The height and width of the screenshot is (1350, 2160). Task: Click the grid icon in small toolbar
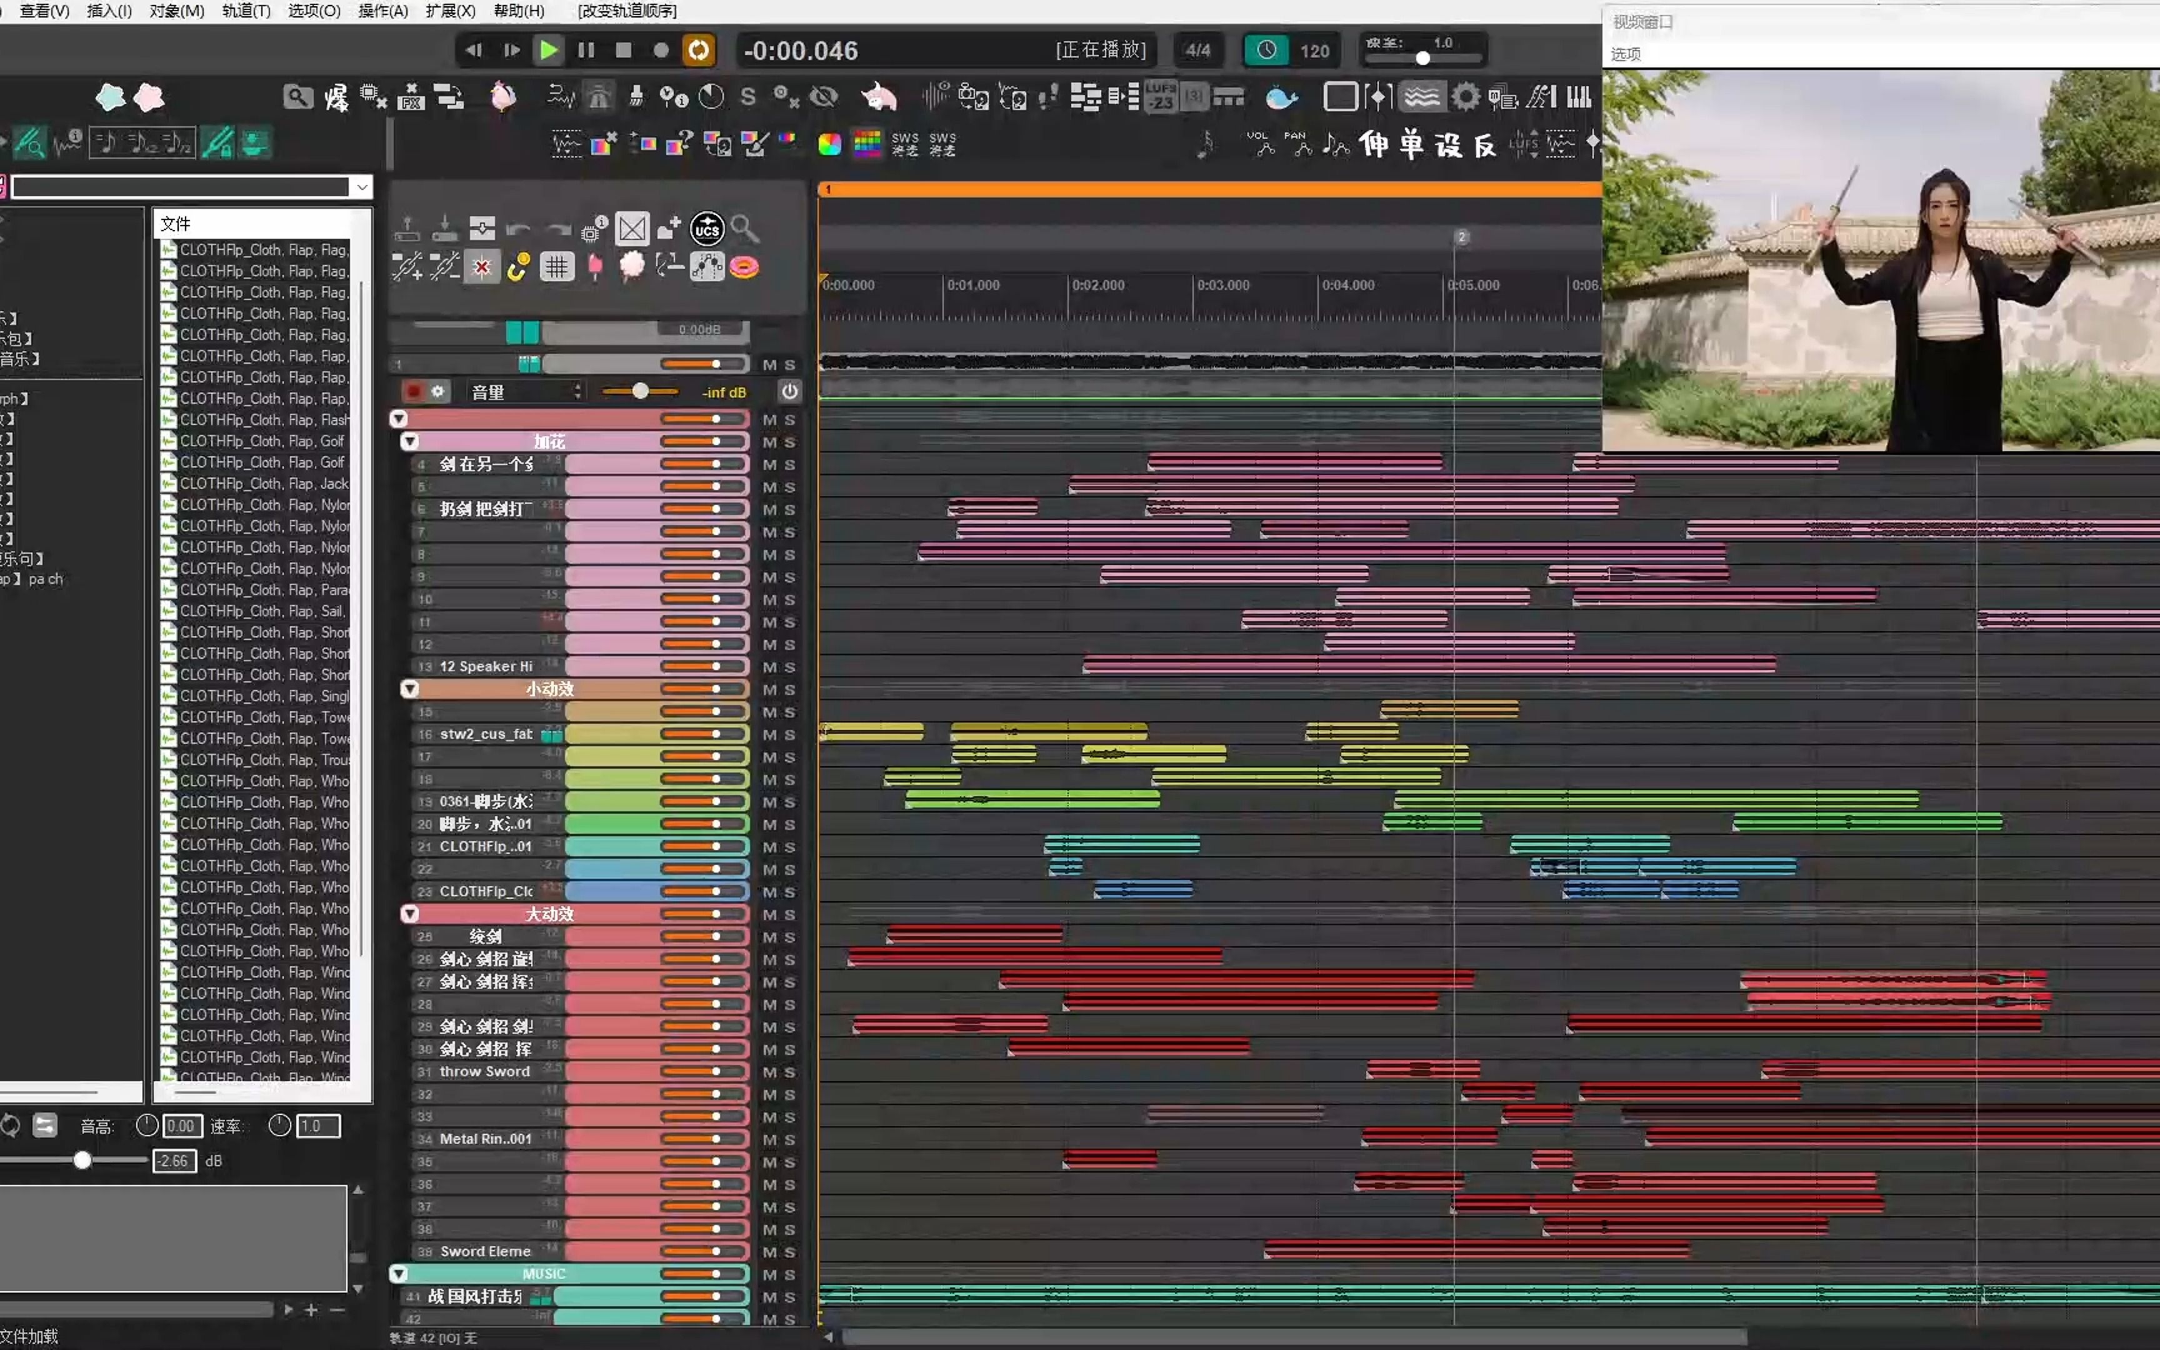(x=556, y=267)
